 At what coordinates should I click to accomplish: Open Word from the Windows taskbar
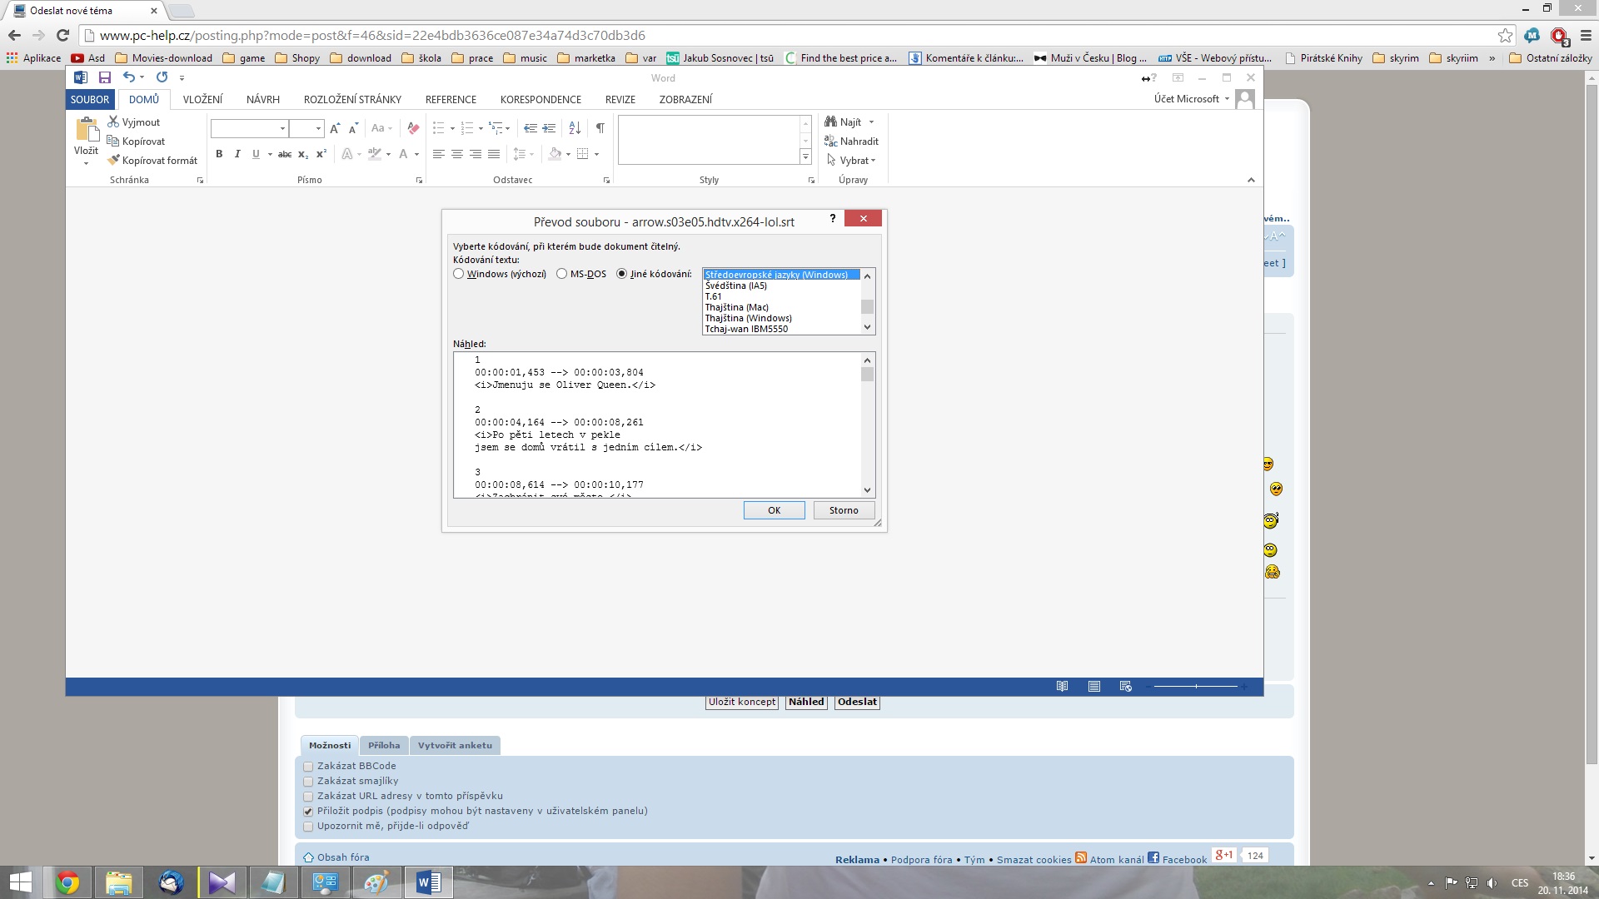428,882
